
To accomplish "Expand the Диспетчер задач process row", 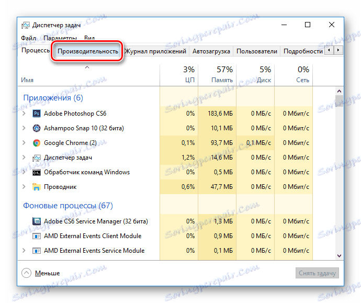I will tap(24, 158).
